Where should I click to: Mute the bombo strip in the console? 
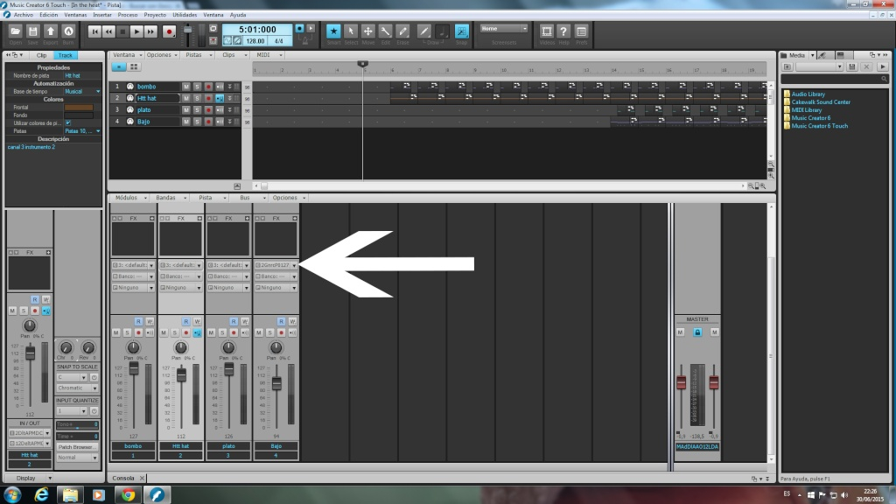[x=116, y=332]
